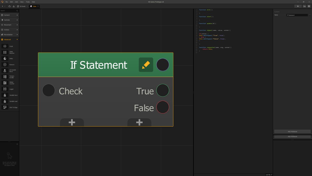
Task: Select the Variable Save icon
Action: click(x=5, y=95)
